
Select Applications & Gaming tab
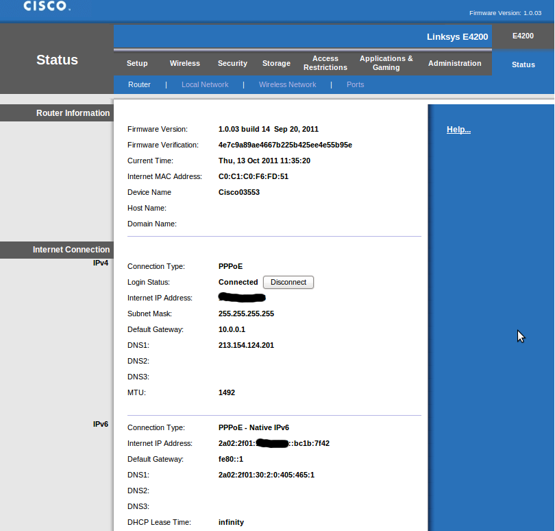click(x=386, y=62)
